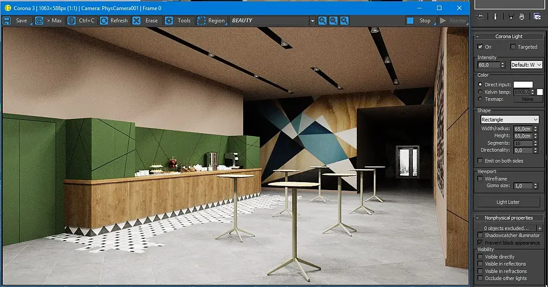Refresh the Corona frame buffer

(114, 20)
